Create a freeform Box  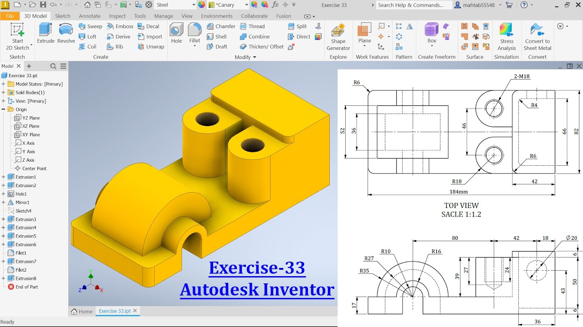(432, 33)
